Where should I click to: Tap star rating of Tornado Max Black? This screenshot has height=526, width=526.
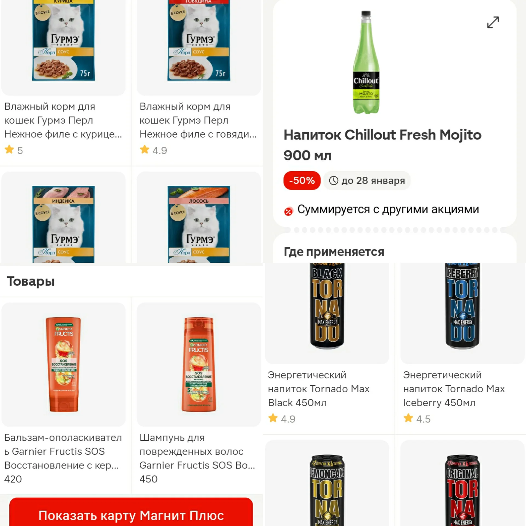point(282,419)
